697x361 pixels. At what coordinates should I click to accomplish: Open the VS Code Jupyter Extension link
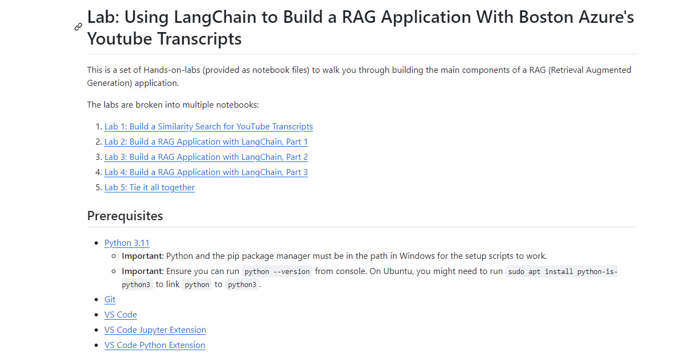pos(155,330)
